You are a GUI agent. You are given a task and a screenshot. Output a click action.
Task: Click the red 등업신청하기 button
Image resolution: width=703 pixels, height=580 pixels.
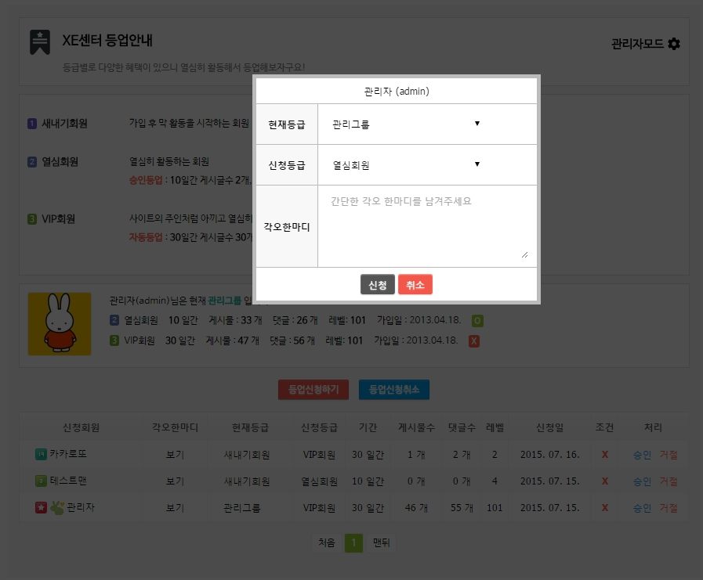pos(313,390)
